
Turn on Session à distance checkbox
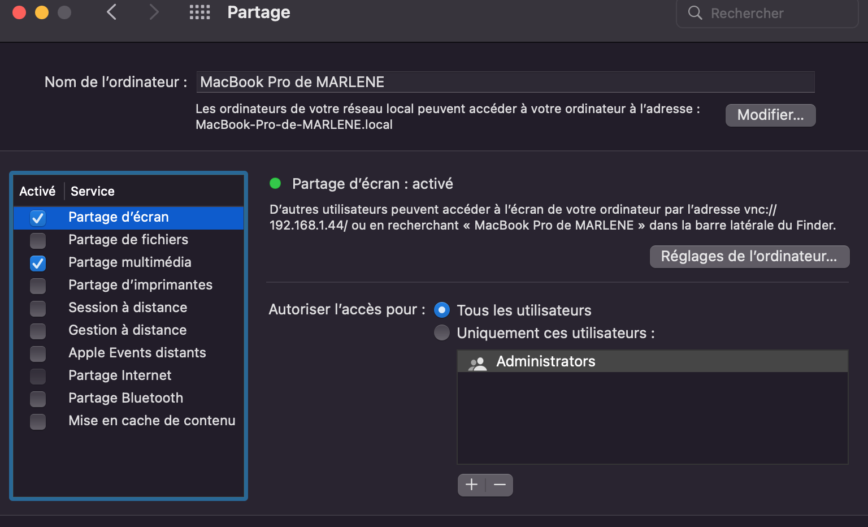[x=38, y=308]
